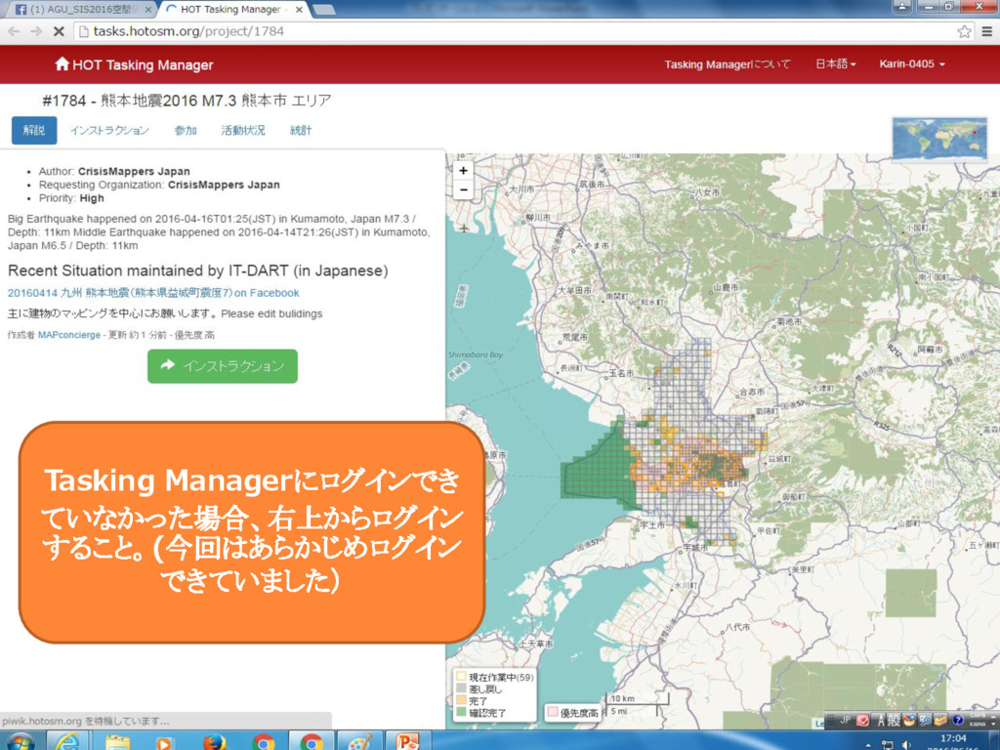Open the 20160414 九州 熊本地震 Facebook link
Viewport: 1000px width, 750px height.
coord(153,293)
